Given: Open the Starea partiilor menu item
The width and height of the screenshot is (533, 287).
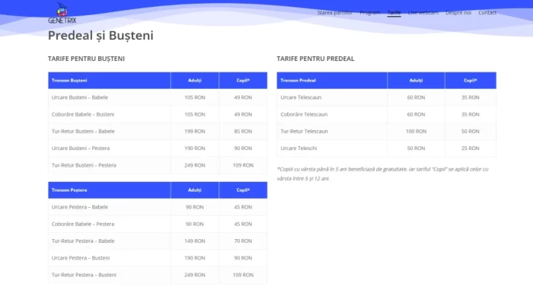Looking at the screenshot, I should [x=334, y=13].
